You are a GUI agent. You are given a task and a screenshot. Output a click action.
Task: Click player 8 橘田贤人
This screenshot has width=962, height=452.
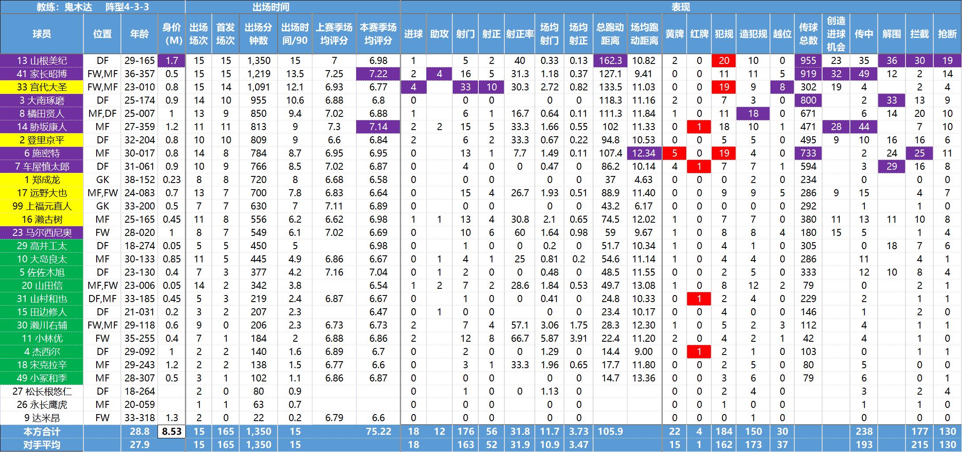[42, 113]
